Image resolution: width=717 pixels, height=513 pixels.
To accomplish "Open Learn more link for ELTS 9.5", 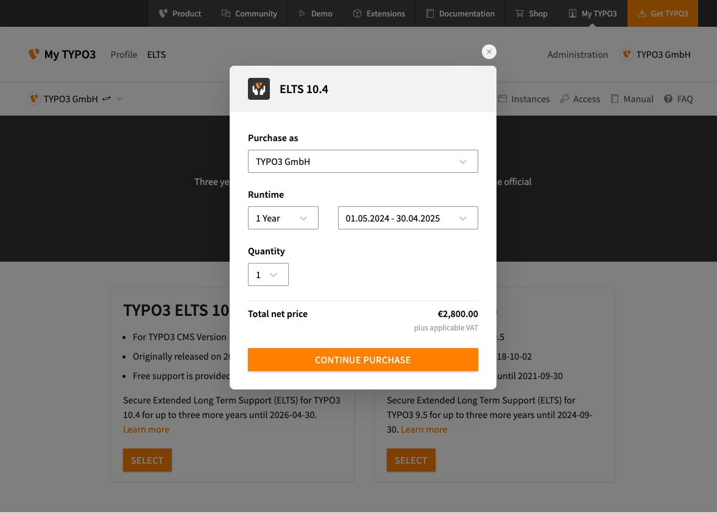I will [x=424, y=430].
